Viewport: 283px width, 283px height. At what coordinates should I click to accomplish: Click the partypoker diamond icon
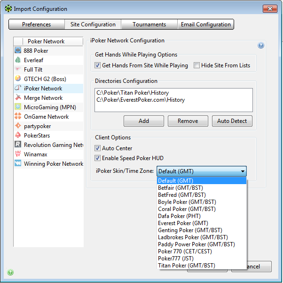tap(18, 126)
